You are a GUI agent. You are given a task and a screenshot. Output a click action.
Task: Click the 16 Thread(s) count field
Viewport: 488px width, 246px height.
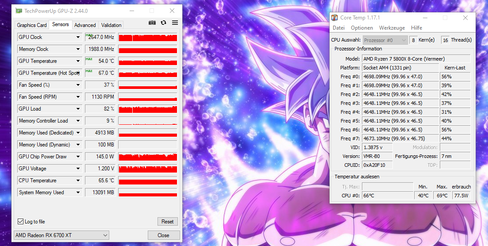(x=446, y=40)
